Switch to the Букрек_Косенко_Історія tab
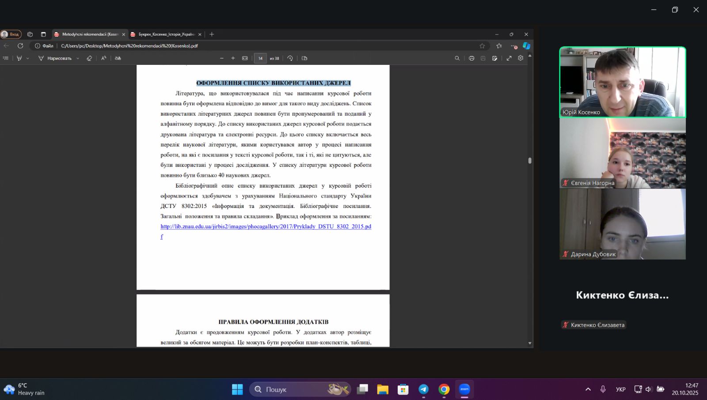The image size is (707, 400). click(x=166, y=34)
